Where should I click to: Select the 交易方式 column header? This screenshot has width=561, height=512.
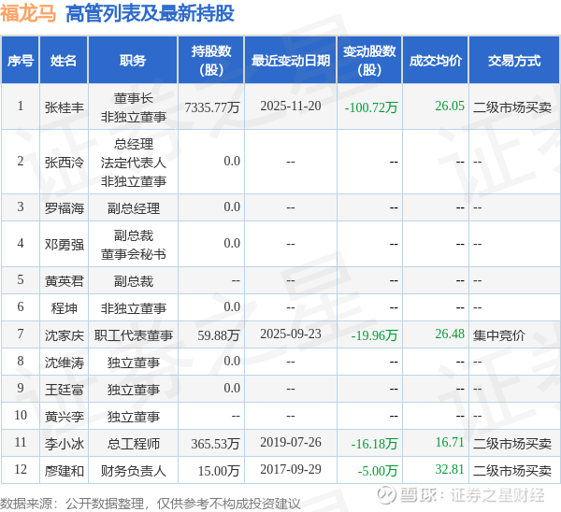coord(514,60)
